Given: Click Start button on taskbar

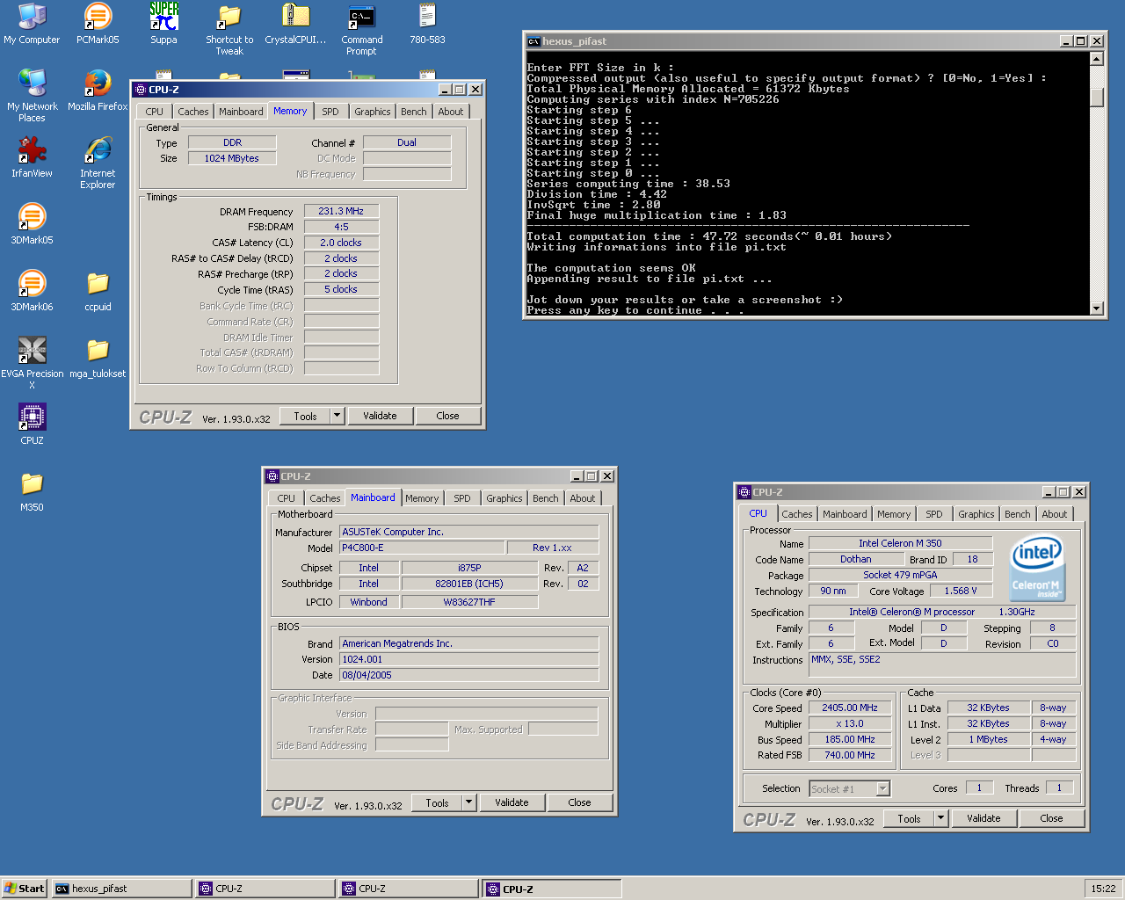Looking at the screenshot, I should click(x=25, y=889).
